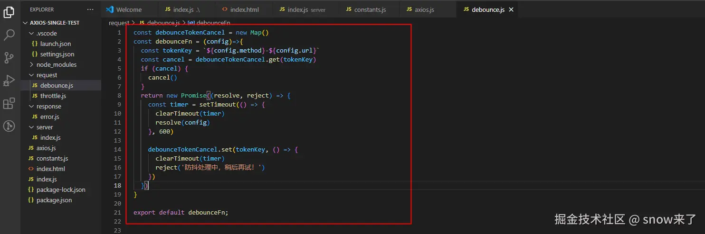Click the curly-brace icon beside package-lock.json
The height and width of the screenshot is (234, 705).
pos(31,189)
